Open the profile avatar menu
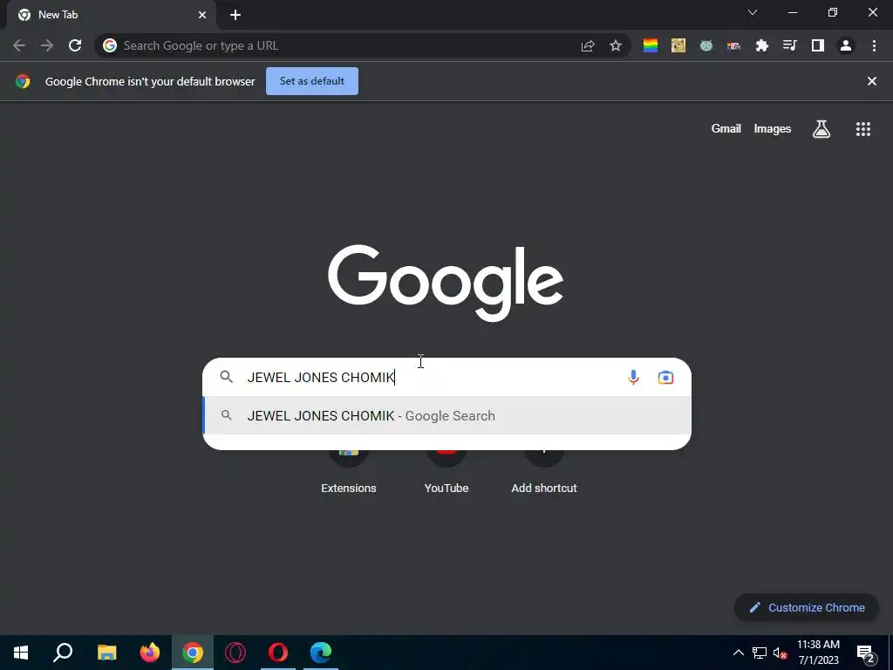This screenshot has width=893, height=670. [846, 45]
